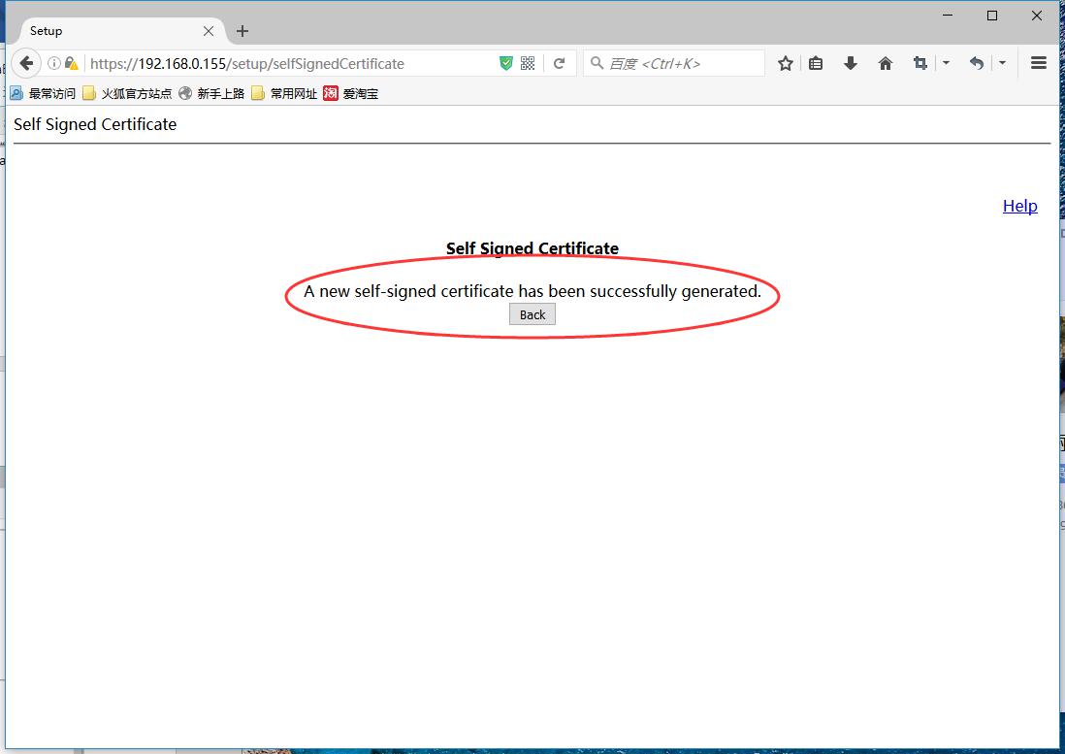Close the Setup tab
1065x754 pixels.
(209, 31)
